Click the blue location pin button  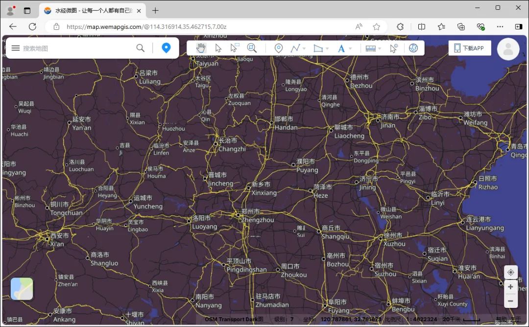(166, 48)
